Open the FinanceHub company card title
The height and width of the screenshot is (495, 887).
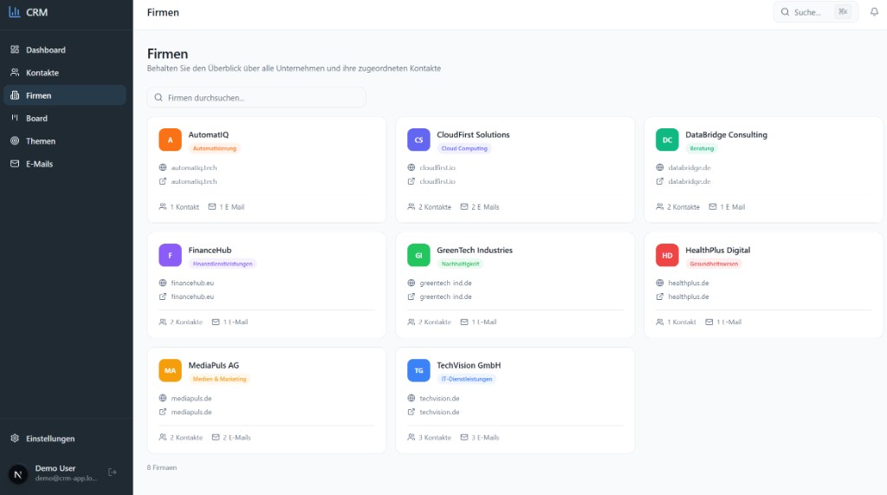(210, 250)
